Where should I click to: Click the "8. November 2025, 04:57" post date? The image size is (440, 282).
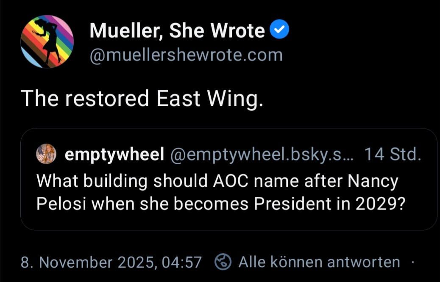[x=111, y=262]
